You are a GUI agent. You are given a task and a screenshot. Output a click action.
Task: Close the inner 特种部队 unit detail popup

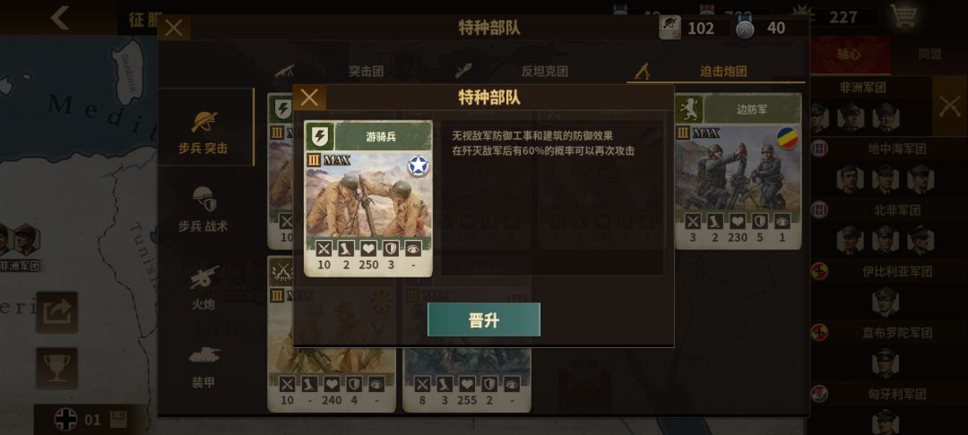coord(309,98)
